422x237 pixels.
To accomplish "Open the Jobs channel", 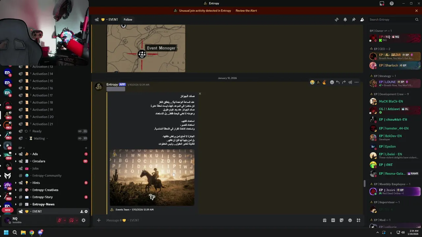I will tap(53, 168).
